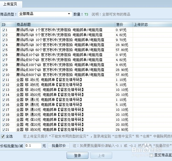Toggle the 重复商品 checkbox at the bottom right
This screenshot has width=172, height=161.
coord(151,155)
